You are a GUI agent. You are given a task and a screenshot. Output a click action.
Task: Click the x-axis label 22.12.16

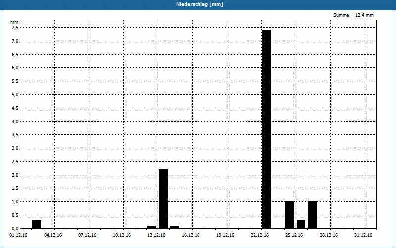point(260,235)
